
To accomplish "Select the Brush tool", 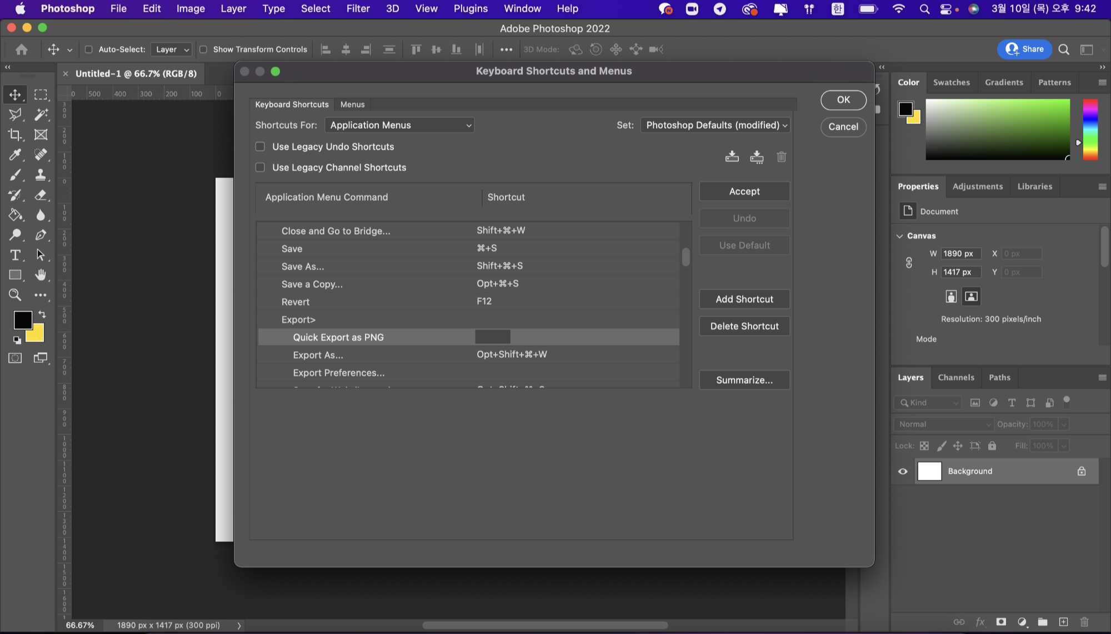I will click(15, 175).
